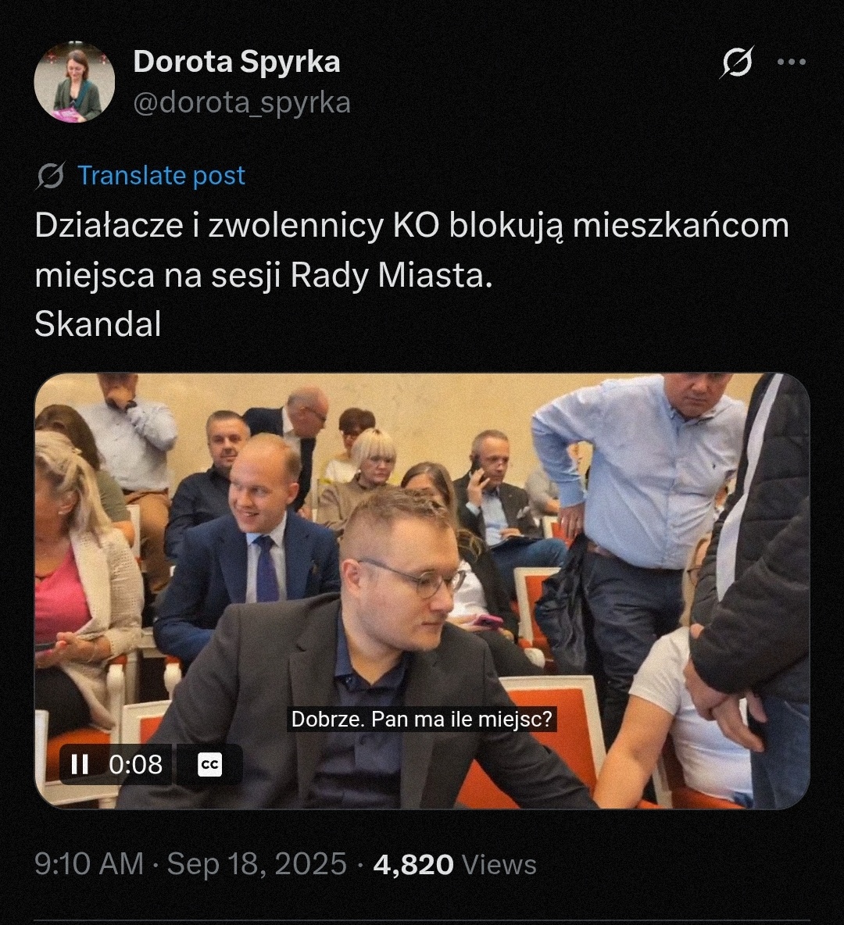844x925 pixels.
Task: Open Dorota Spyrka's profile avatar
Action: 74,82
